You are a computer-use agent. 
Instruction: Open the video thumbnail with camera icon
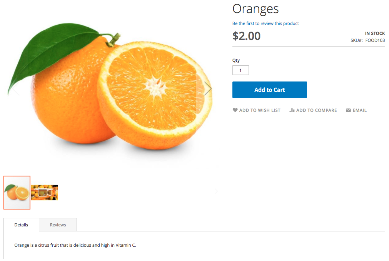tap(45, 192)
